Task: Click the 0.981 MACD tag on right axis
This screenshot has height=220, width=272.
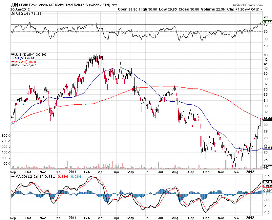Action: coord(267,182)
